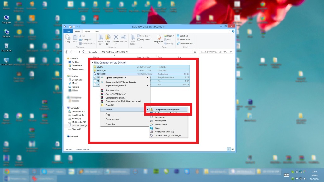Select Properties in the context menu
324x182 pixels.
tap(110, 124)
